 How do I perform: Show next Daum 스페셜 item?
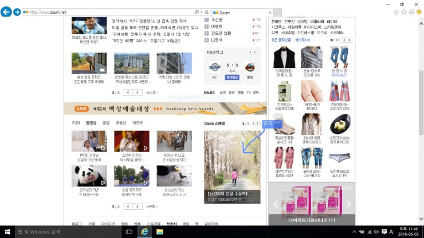258,124
